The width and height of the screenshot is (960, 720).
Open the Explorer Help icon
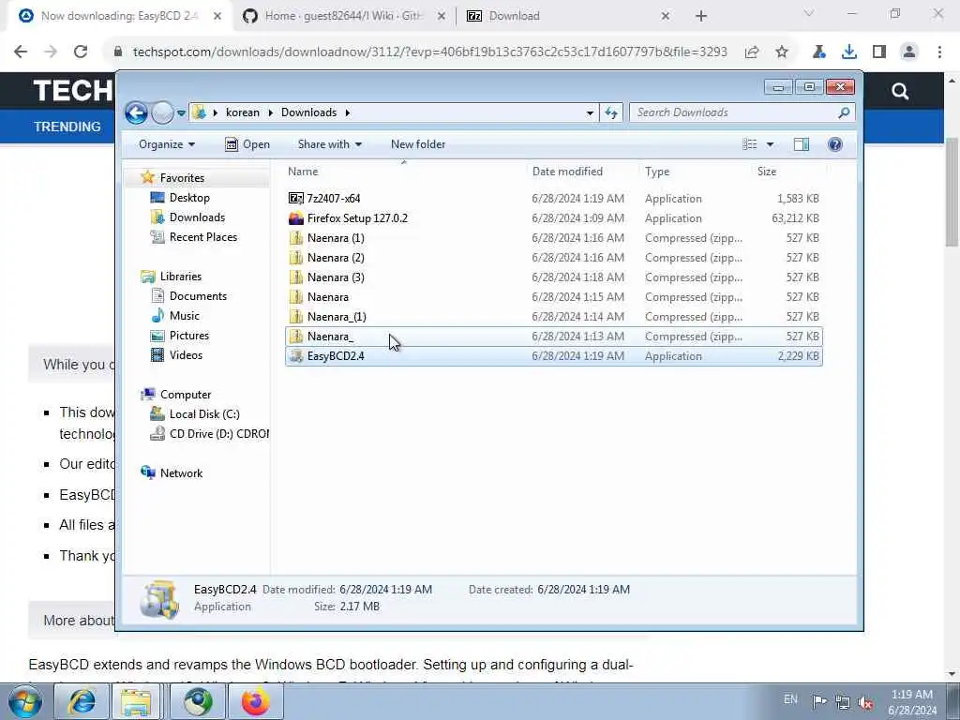click(x=835, y=144)
